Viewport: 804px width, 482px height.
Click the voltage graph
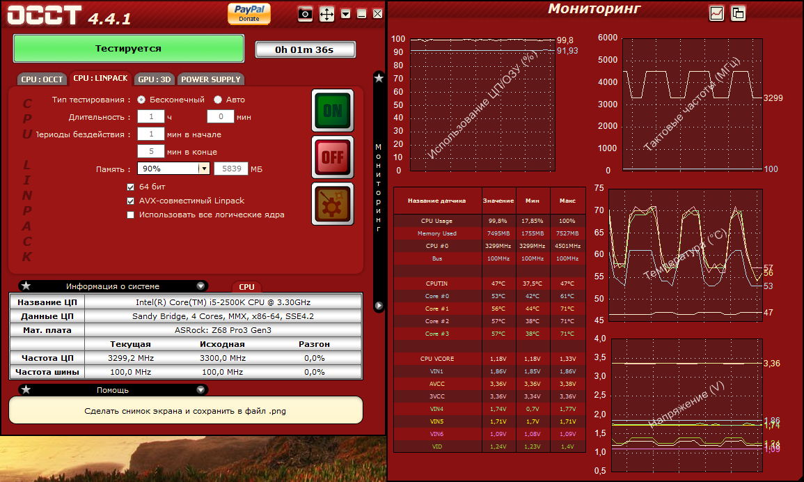point(687,405)
